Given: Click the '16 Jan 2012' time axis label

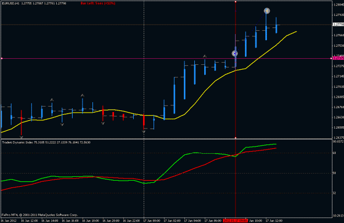Looking at the screenshot, I should click(x=9, y=221).
